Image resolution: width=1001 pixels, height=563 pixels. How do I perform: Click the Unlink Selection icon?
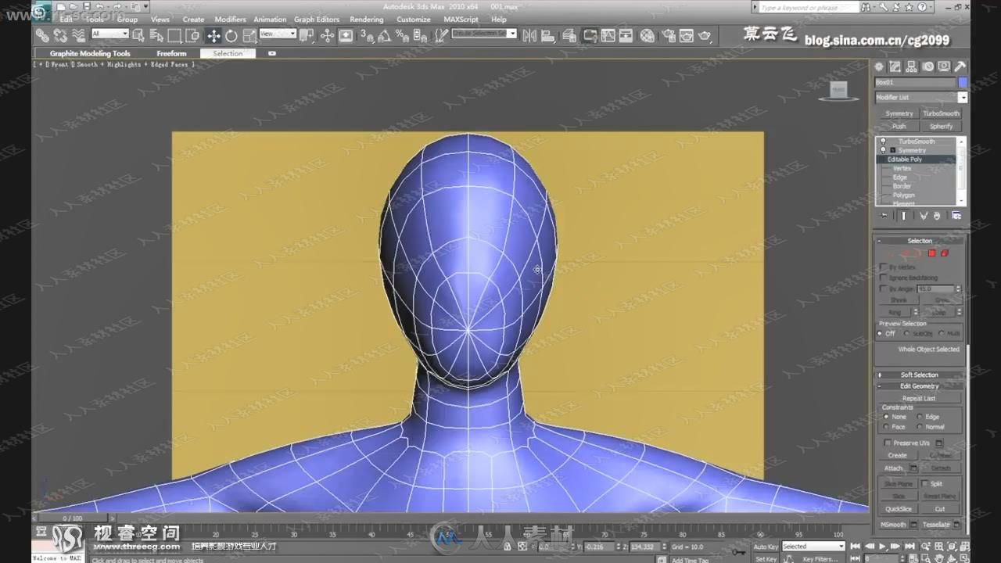pos(60,35)
